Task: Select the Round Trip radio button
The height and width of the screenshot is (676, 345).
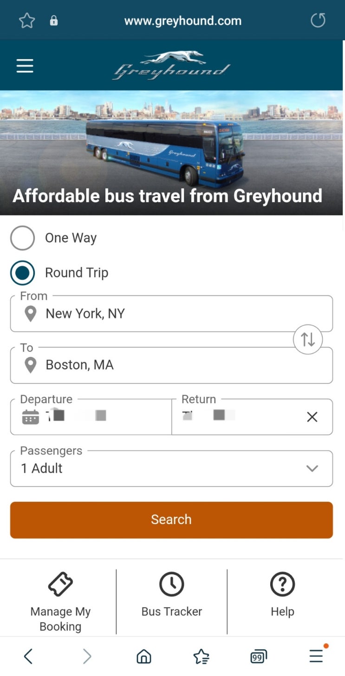Action: tap(22, 273)
